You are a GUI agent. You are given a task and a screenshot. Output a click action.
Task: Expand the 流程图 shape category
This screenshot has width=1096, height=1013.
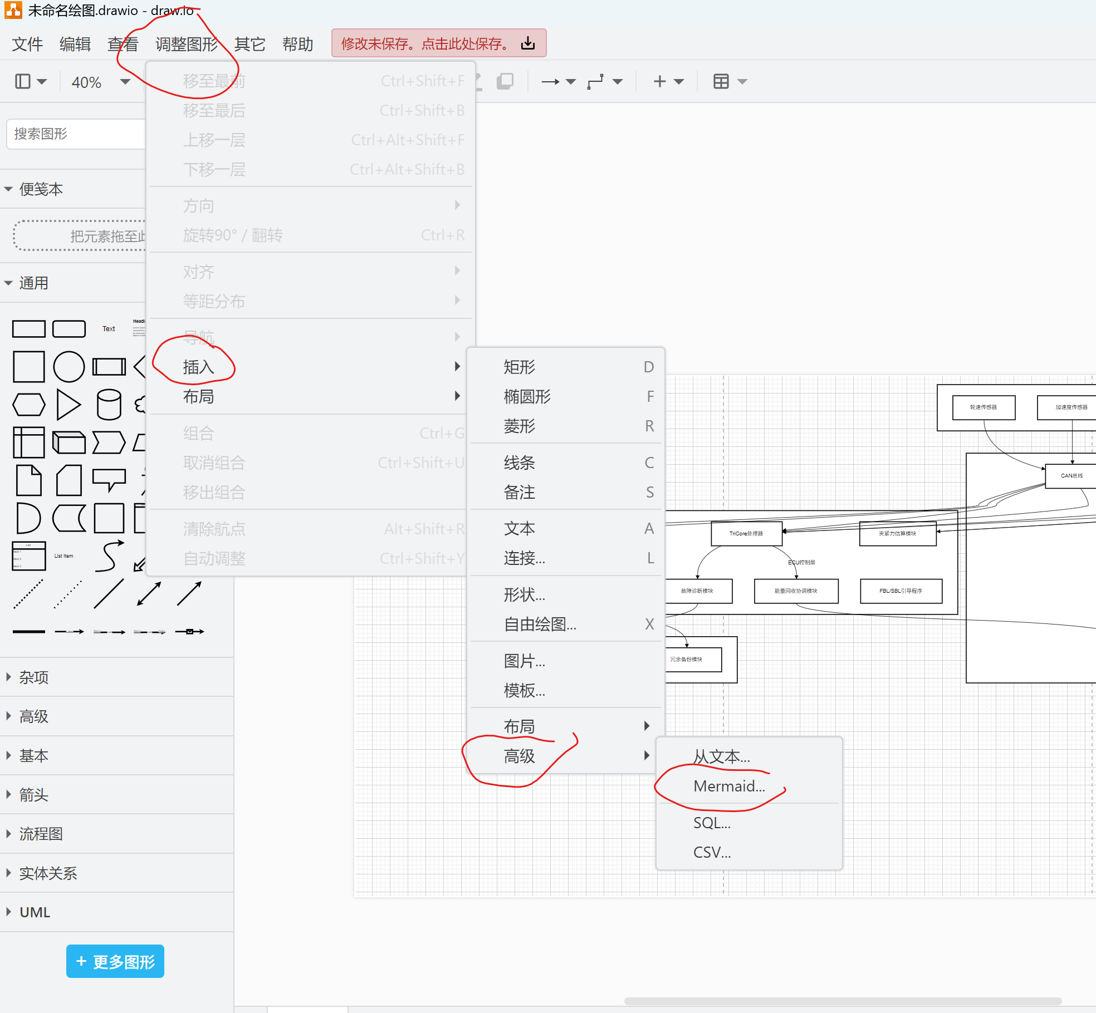click(40, 834)
